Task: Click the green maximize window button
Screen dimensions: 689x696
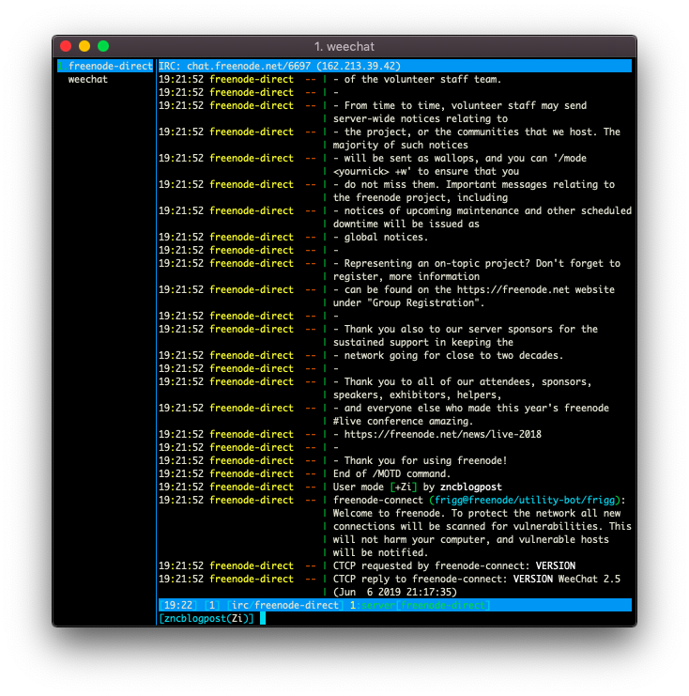Action: (103, 46)
